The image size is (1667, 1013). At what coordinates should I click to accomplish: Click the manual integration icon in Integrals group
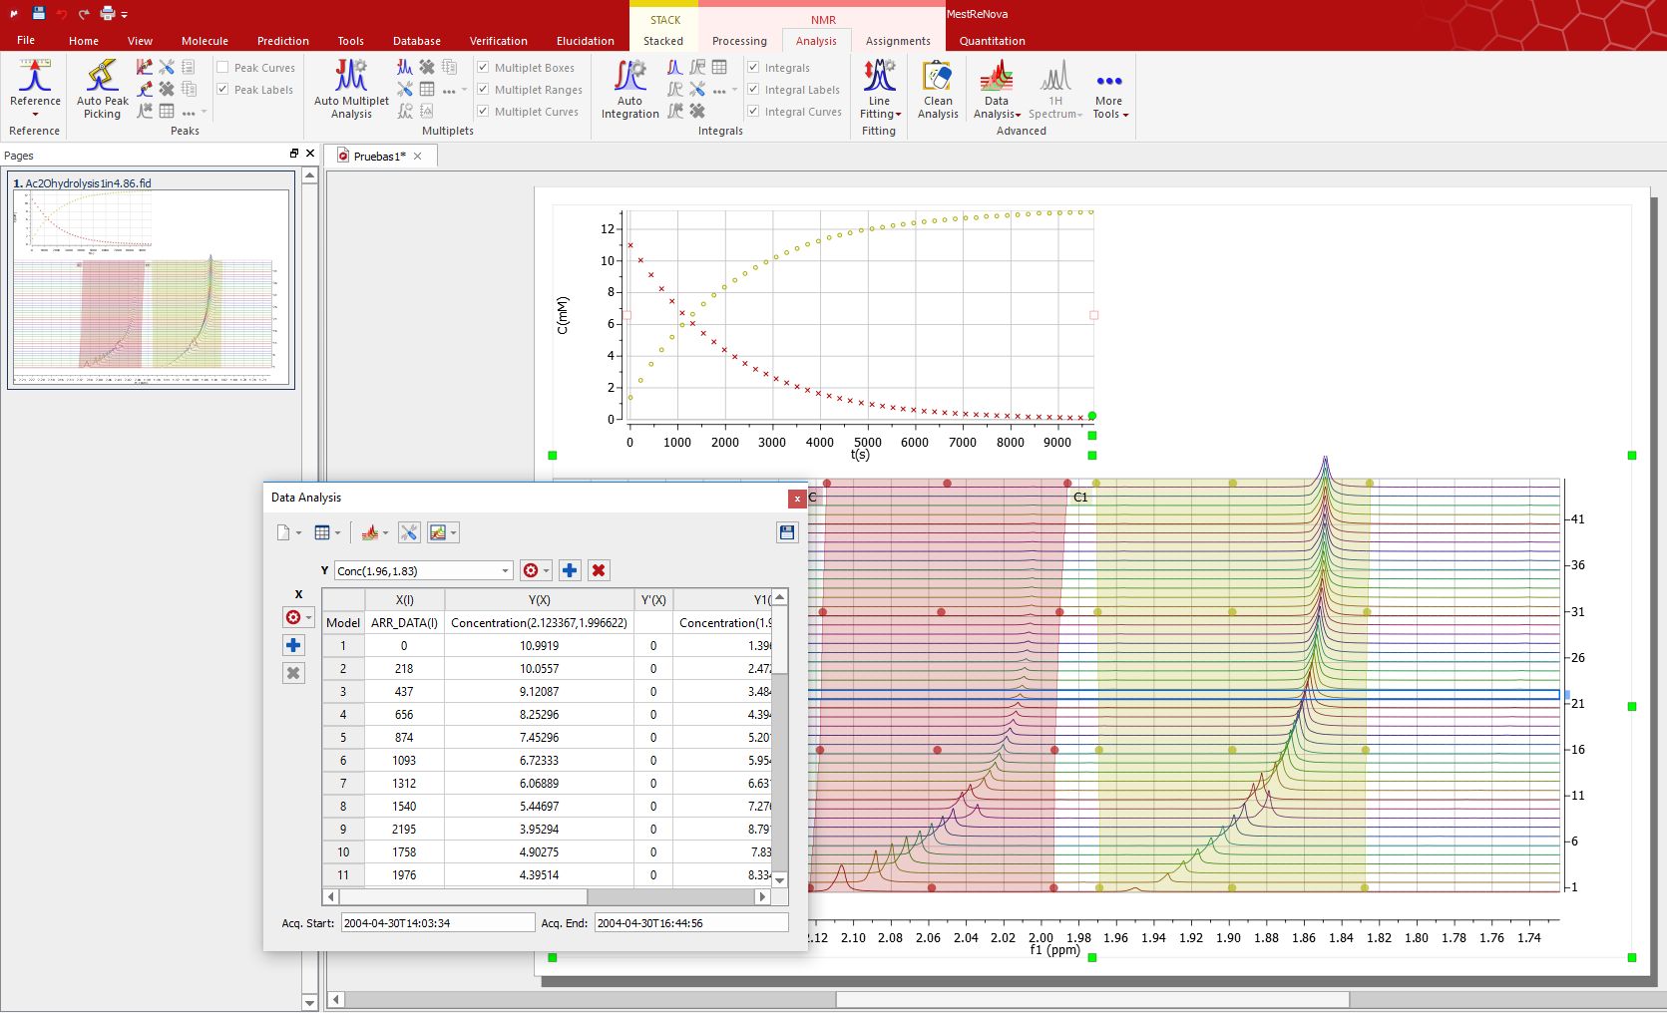[675, 67]
